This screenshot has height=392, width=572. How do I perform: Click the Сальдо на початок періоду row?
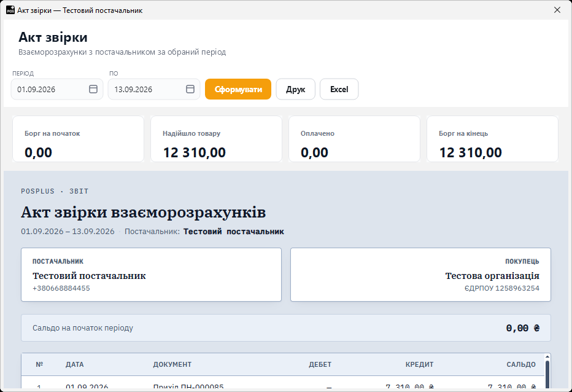(x=286, y=327)
